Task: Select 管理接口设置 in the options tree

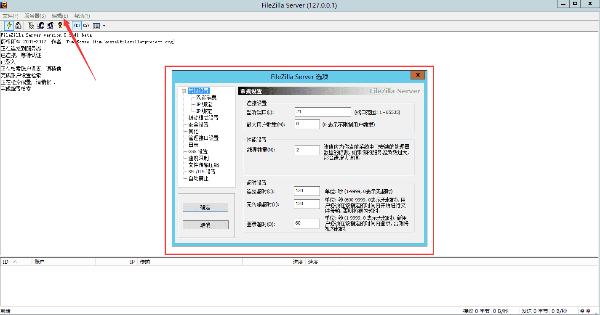Action: pyautogui.click(x=203, y=138)
